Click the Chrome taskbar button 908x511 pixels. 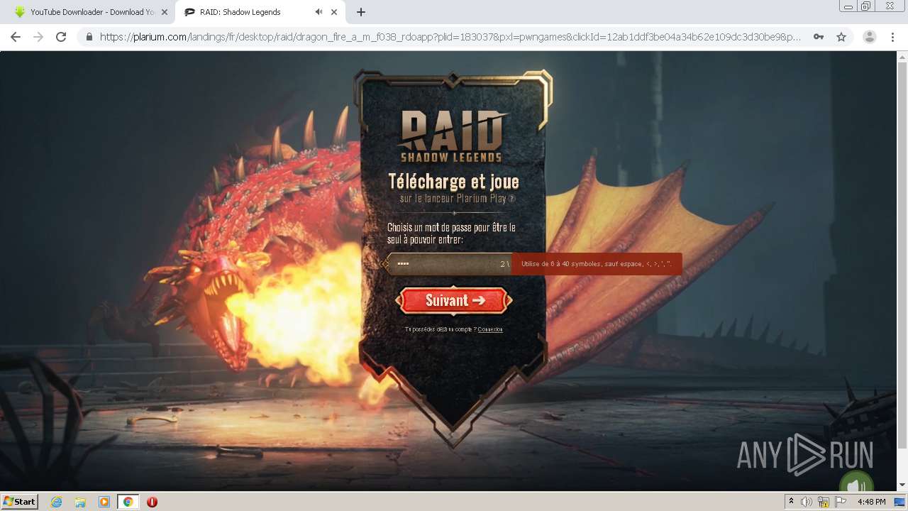[x=128, y=502]
